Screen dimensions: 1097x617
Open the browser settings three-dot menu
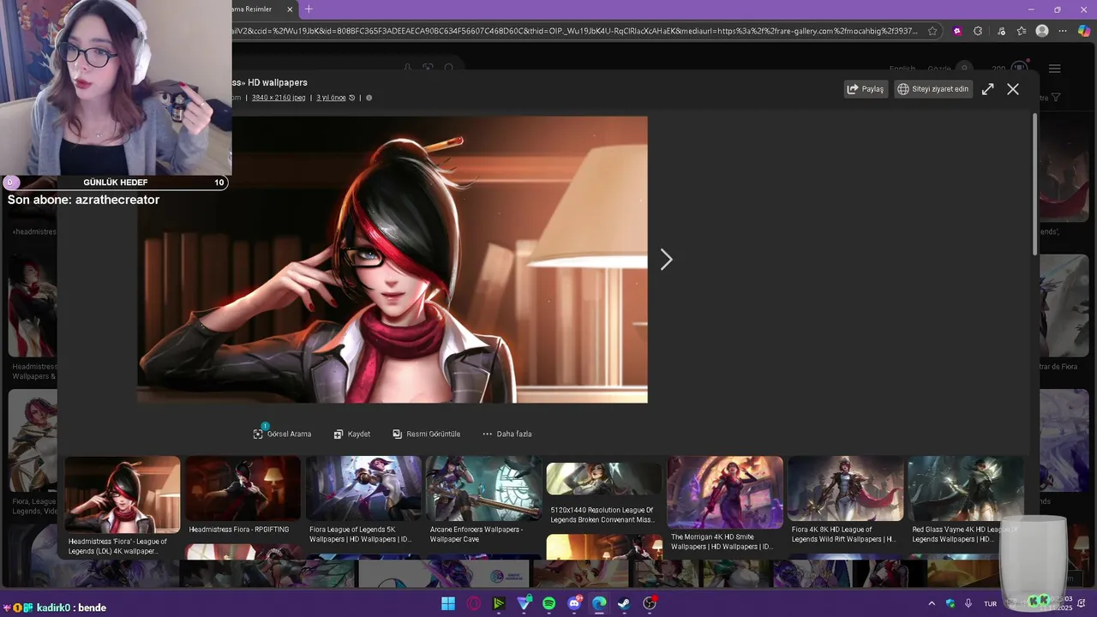tap(1064, 31)
